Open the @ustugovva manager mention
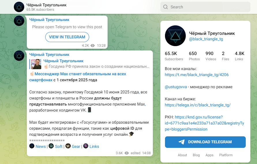 [x=176, y=87]
